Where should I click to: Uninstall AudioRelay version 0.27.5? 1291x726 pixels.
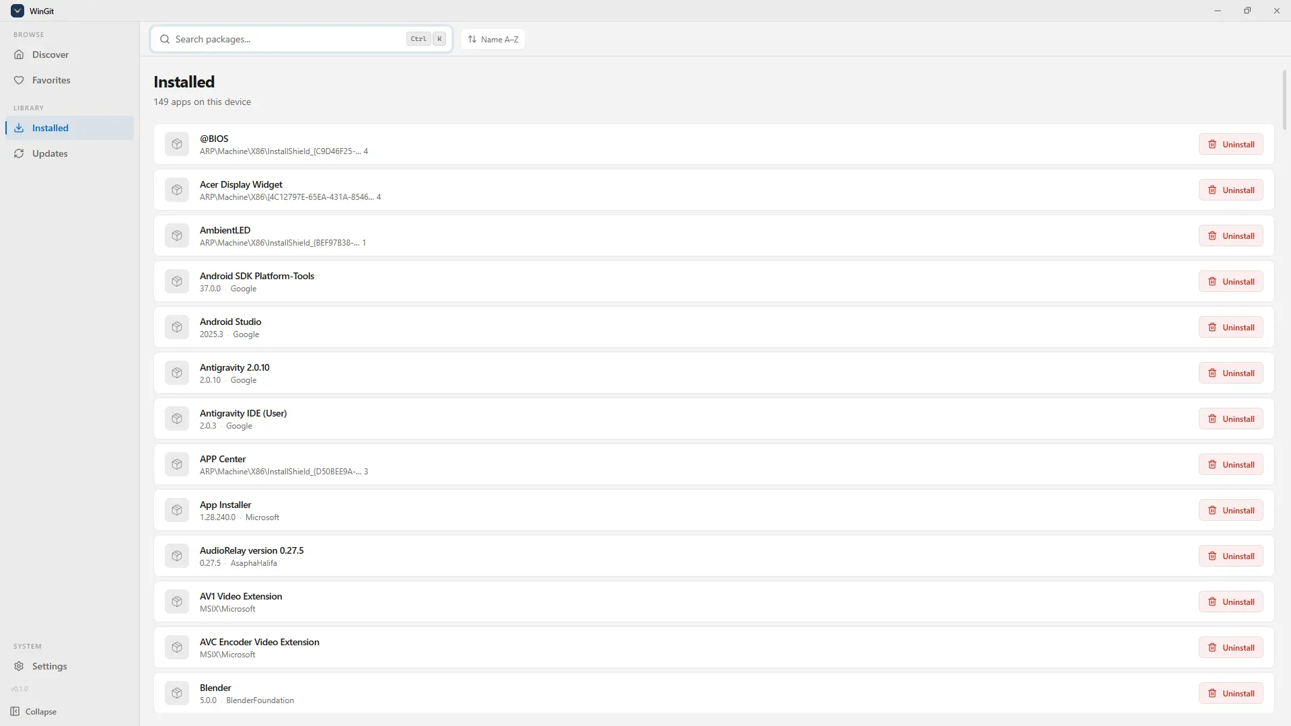(1230, 556)
